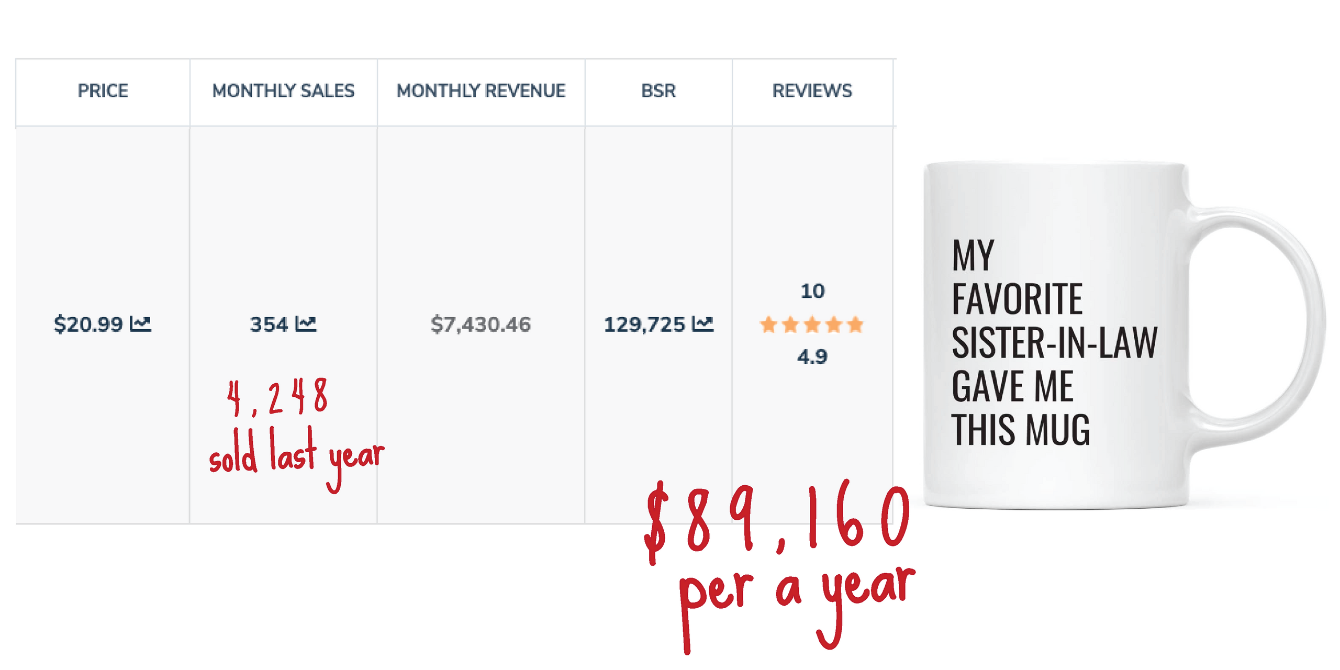
Task: Open the BSR history chart icon
Action: tap(702, 324)
